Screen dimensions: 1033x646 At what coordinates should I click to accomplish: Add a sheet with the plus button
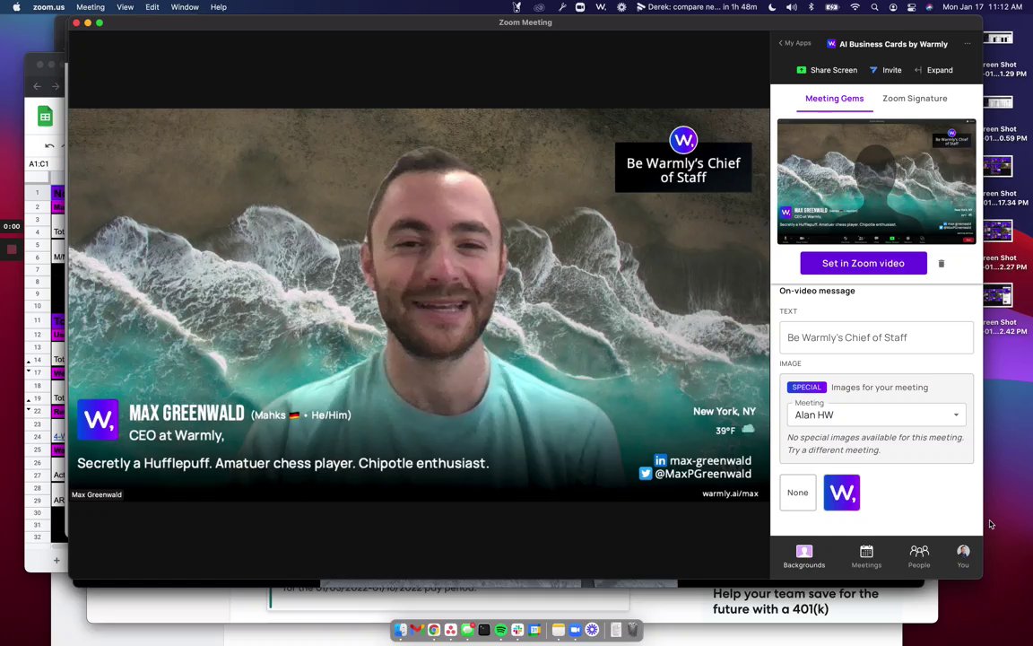56,560
